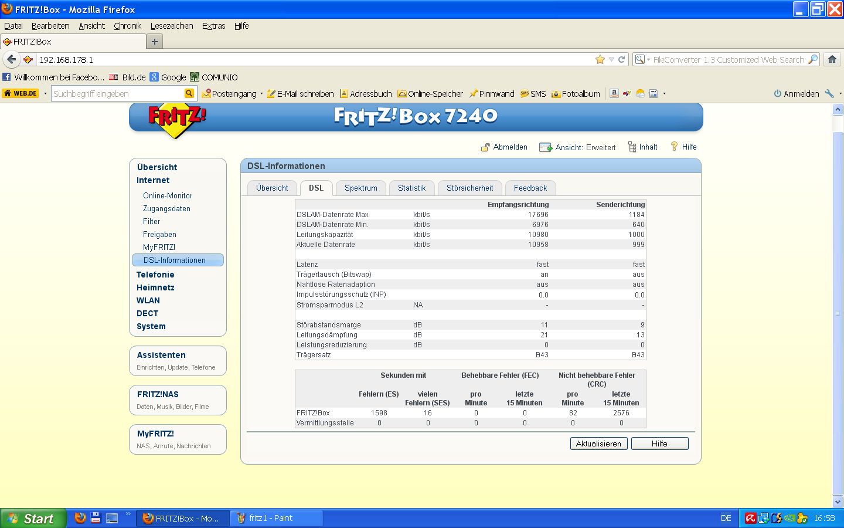Open Adressbuch from the WEB.DE toolbar

(366, 93)
